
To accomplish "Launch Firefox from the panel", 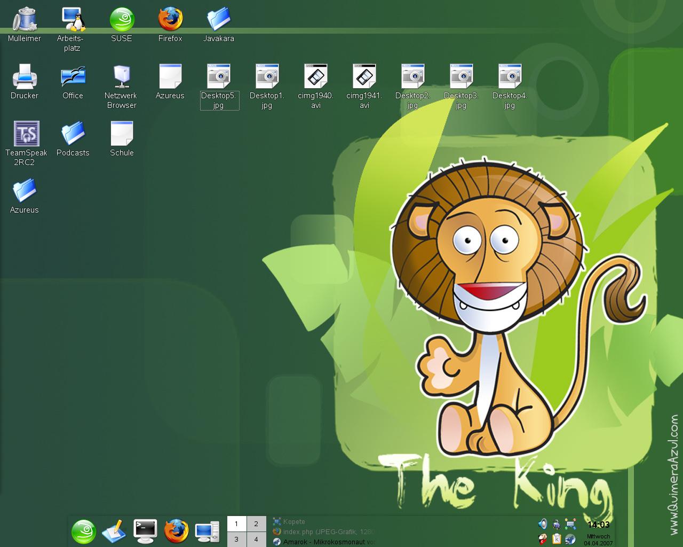I will [x=176, y=532].
